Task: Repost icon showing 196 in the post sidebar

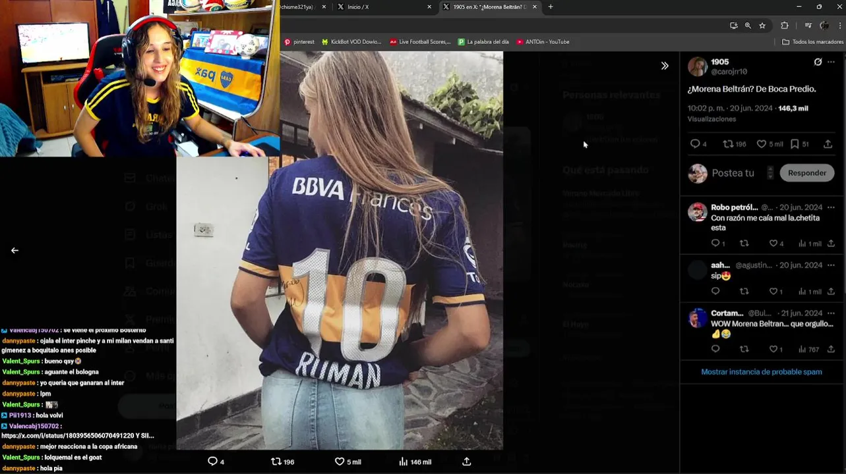Action: 734,144
